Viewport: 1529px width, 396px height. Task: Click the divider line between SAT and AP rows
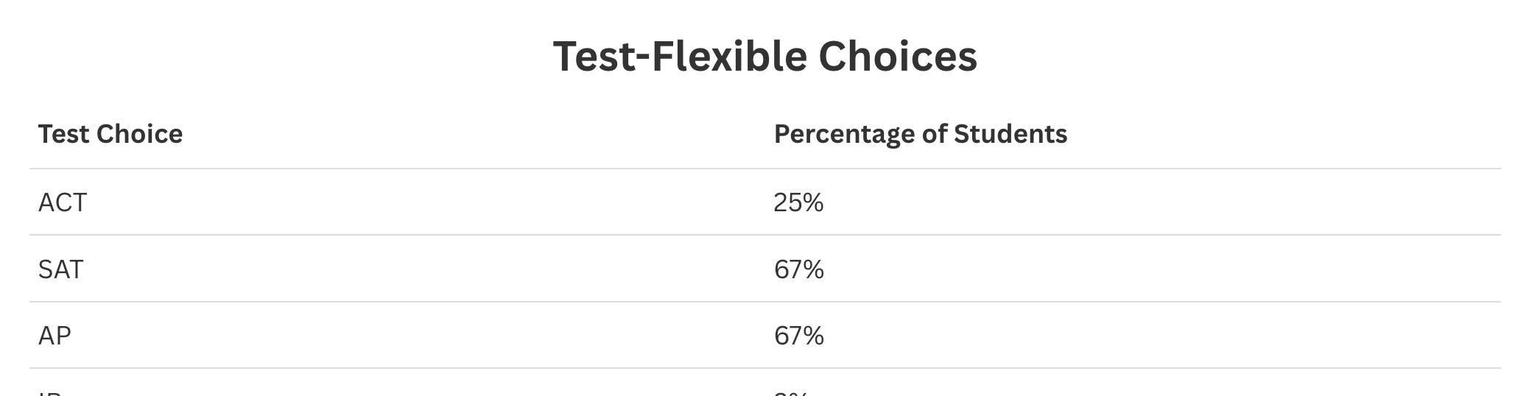764,302
